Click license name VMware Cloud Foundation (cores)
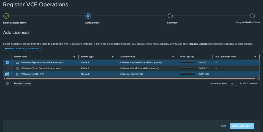This screenshot has width=263, height=132. 41,68
